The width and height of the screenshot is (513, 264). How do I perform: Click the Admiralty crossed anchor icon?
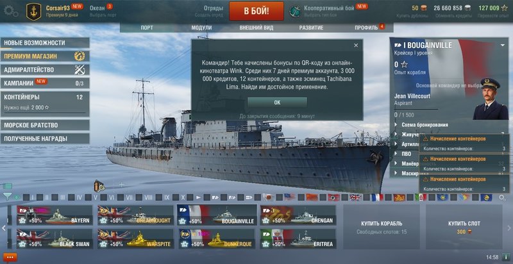pos(80,70)
